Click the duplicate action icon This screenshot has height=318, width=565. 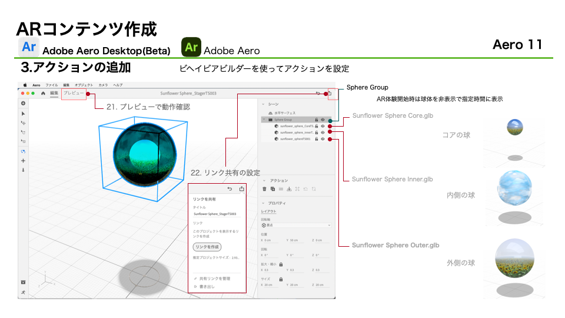pos(272,189)
